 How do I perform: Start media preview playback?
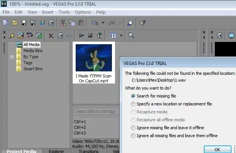81,36
